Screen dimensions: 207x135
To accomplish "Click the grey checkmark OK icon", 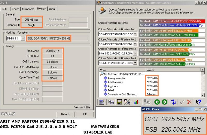I will tap(182, 102).
